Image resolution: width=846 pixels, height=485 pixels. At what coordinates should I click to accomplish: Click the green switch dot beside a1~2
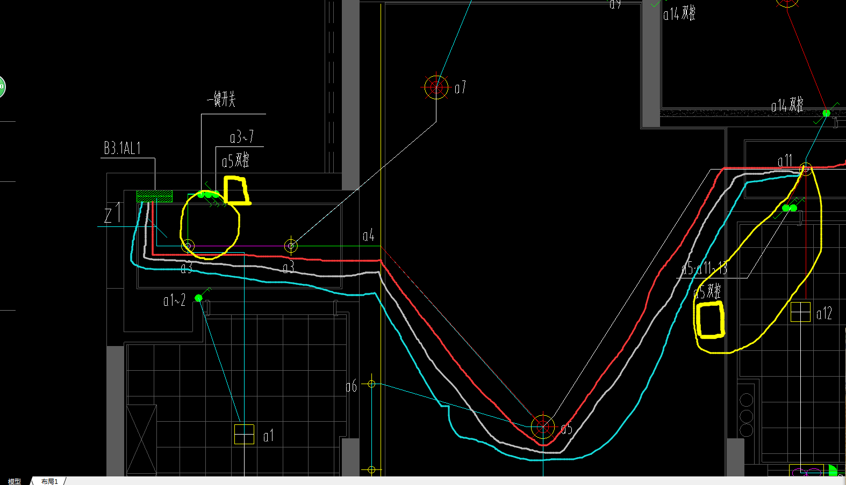click(199, 298)
